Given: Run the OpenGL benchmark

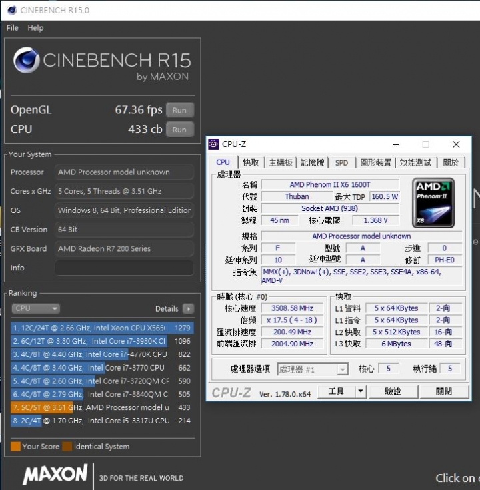Looking at the screenshot, I should coord(180,110).
